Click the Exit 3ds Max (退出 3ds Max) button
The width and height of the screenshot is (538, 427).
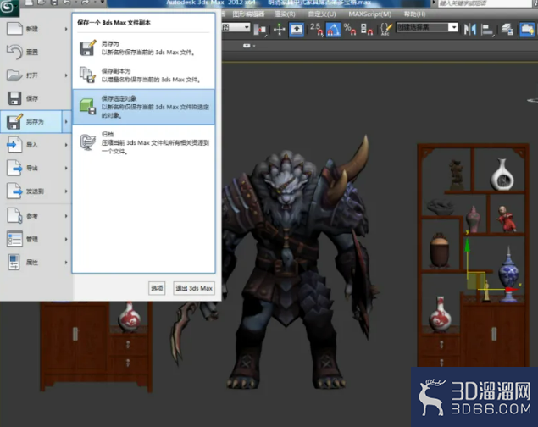[194, 288]
